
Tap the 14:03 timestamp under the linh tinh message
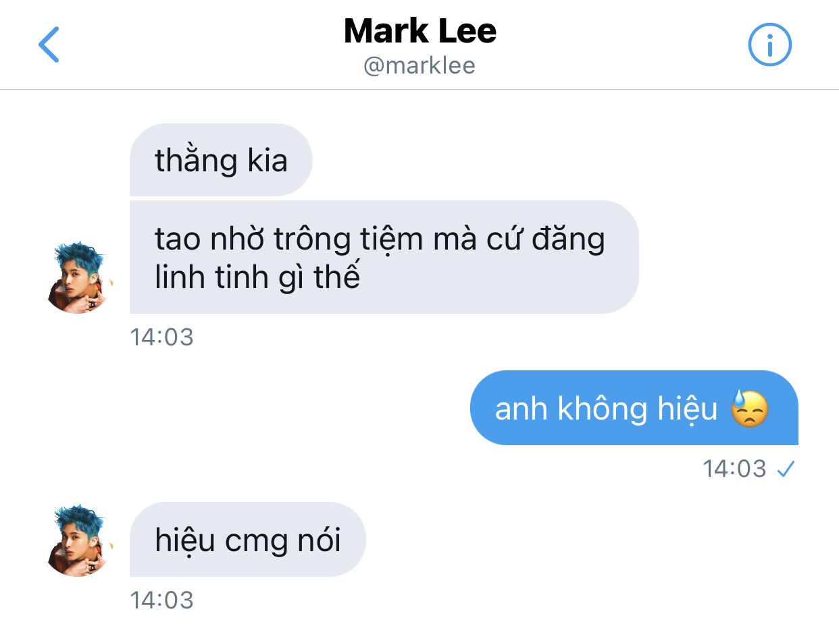click(x=161, y=337)
